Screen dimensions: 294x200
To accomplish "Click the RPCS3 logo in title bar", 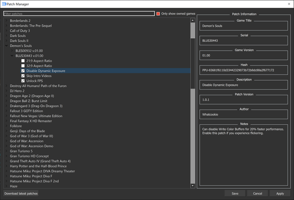I will click(4, 4).
